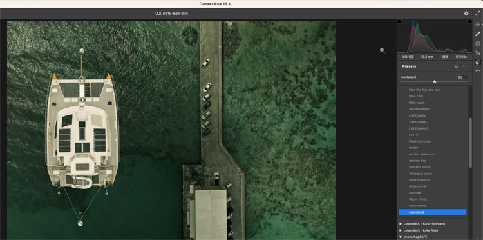Open the Presets panel ellipsis menu
Image resolution: width=483 pixels, height=240 pixels.
(463, 66)
